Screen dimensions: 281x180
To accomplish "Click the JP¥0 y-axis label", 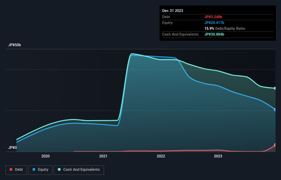I will coord(12,147).
